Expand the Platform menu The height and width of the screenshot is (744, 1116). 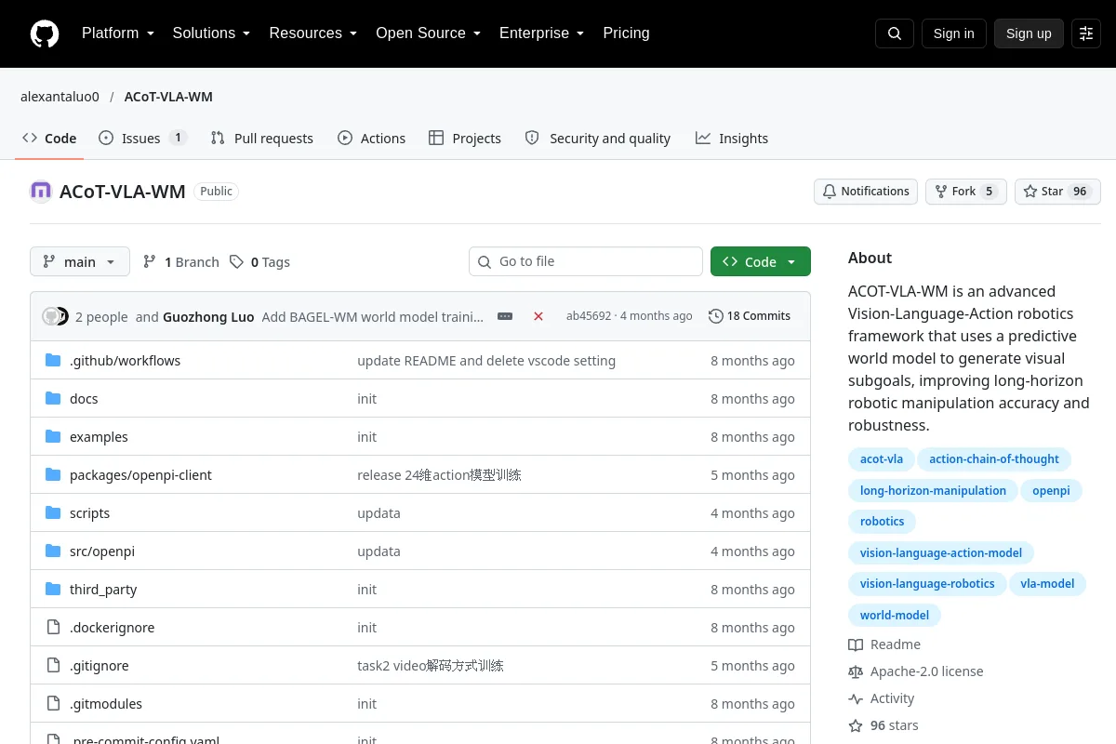[x=118, y=33]
